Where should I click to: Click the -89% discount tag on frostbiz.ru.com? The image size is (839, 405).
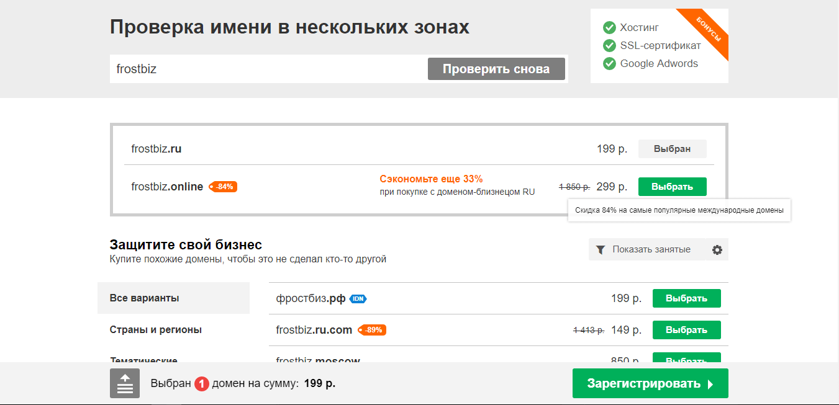pyautogui.click(x=373, y=330)
